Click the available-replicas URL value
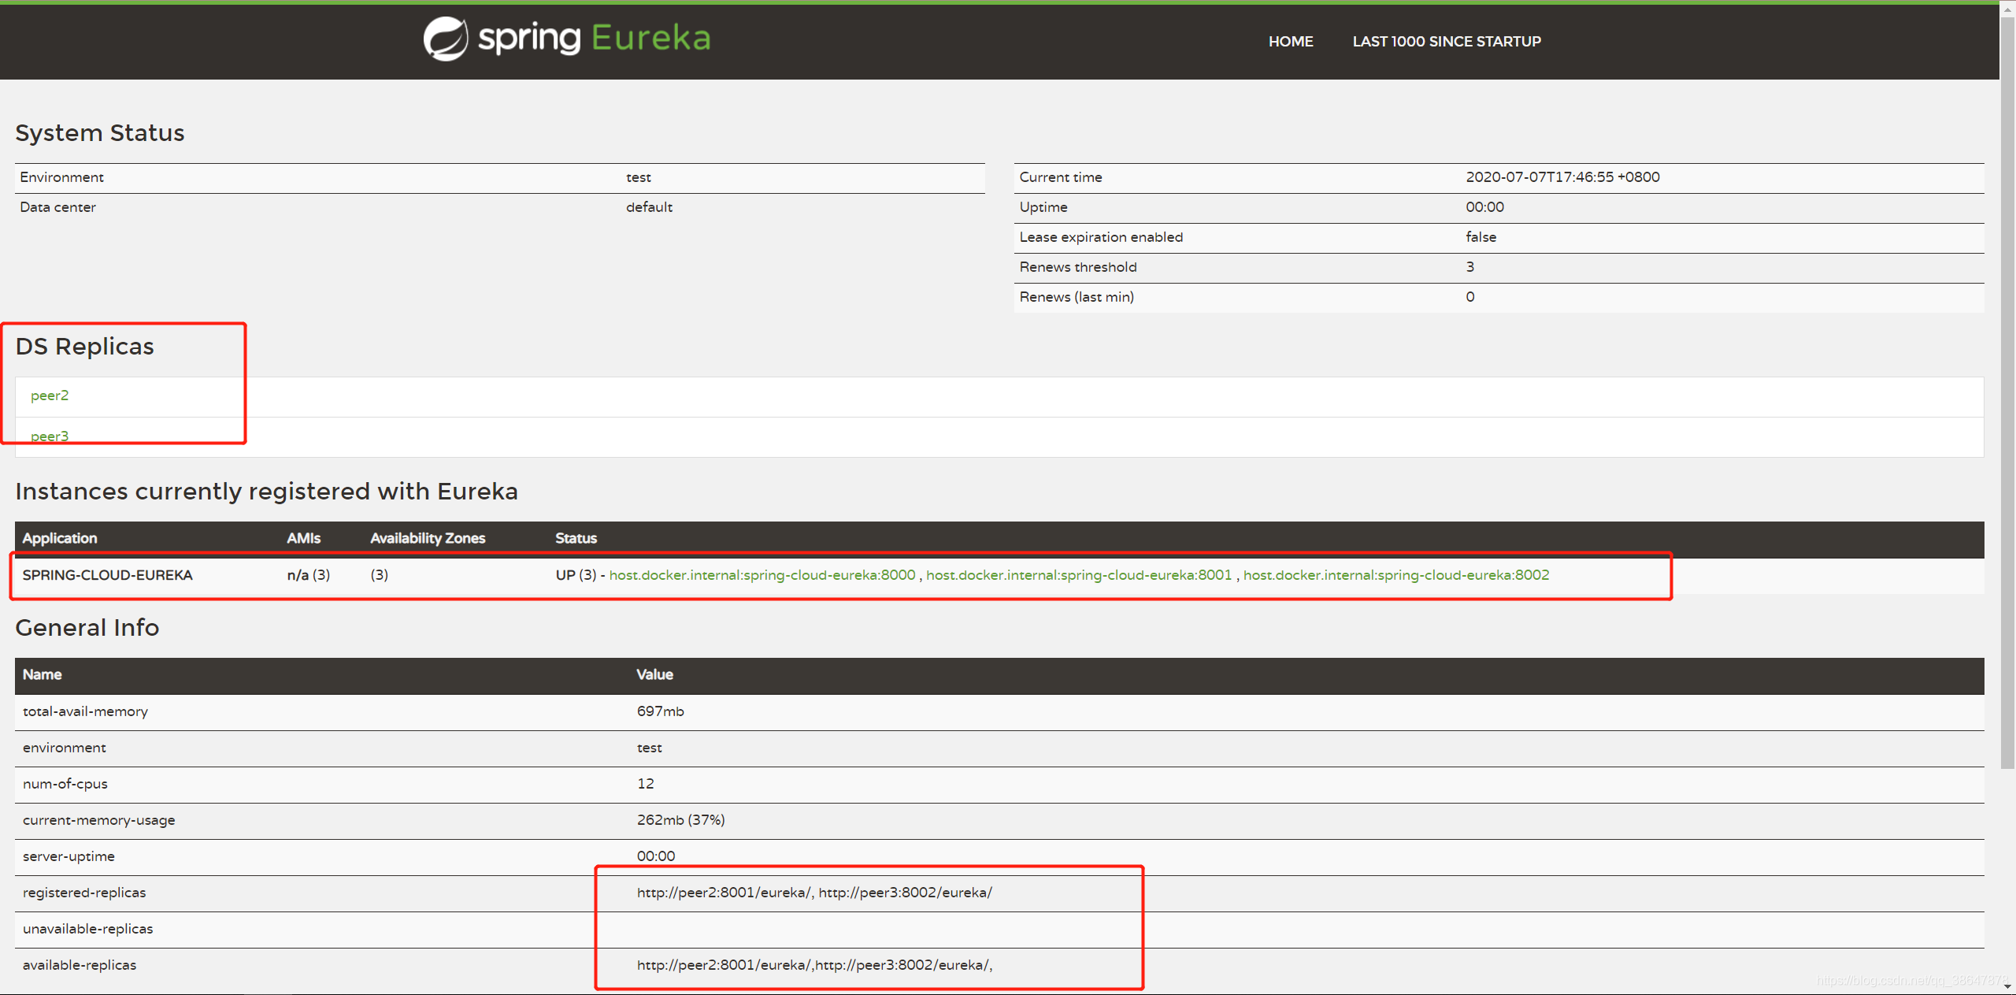Viewport: 2016px width, 995px height. click(814, 965)
